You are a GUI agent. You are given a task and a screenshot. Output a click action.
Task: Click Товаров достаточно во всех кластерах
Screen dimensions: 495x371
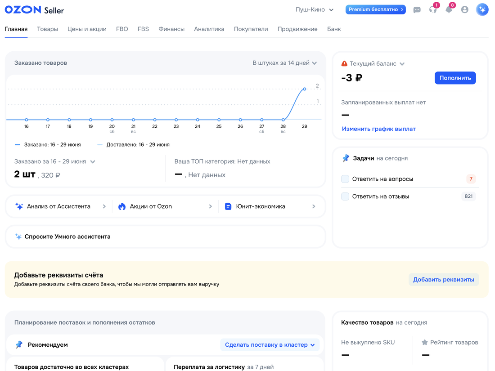[72, 367]
